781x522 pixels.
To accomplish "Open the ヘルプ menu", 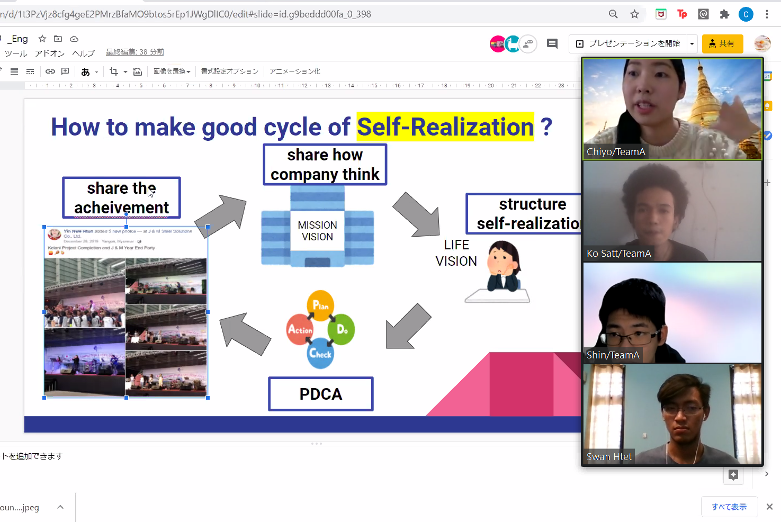I will point(83,53).
